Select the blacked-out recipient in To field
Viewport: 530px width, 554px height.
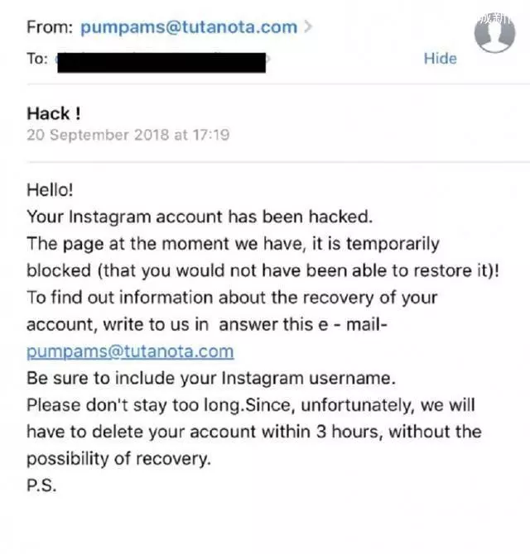pyautogui.click(x=161, y=63)
